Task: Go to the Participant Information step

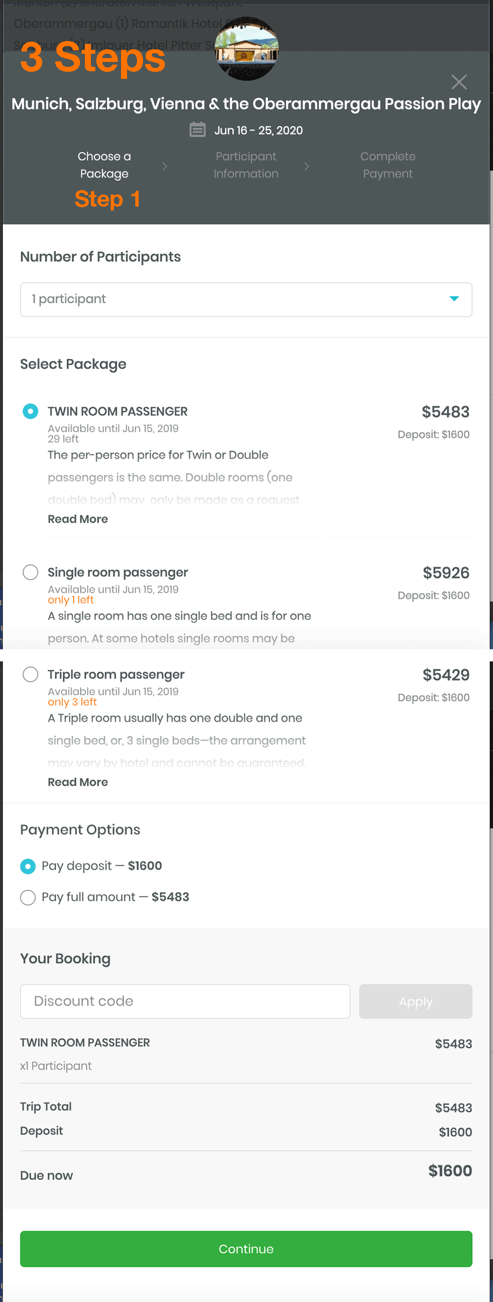Action: 246,165
